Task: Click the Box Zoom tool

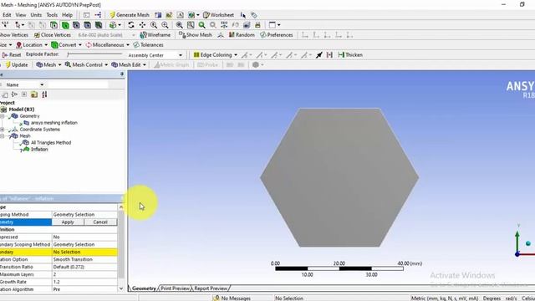Action: pos(166,25)
